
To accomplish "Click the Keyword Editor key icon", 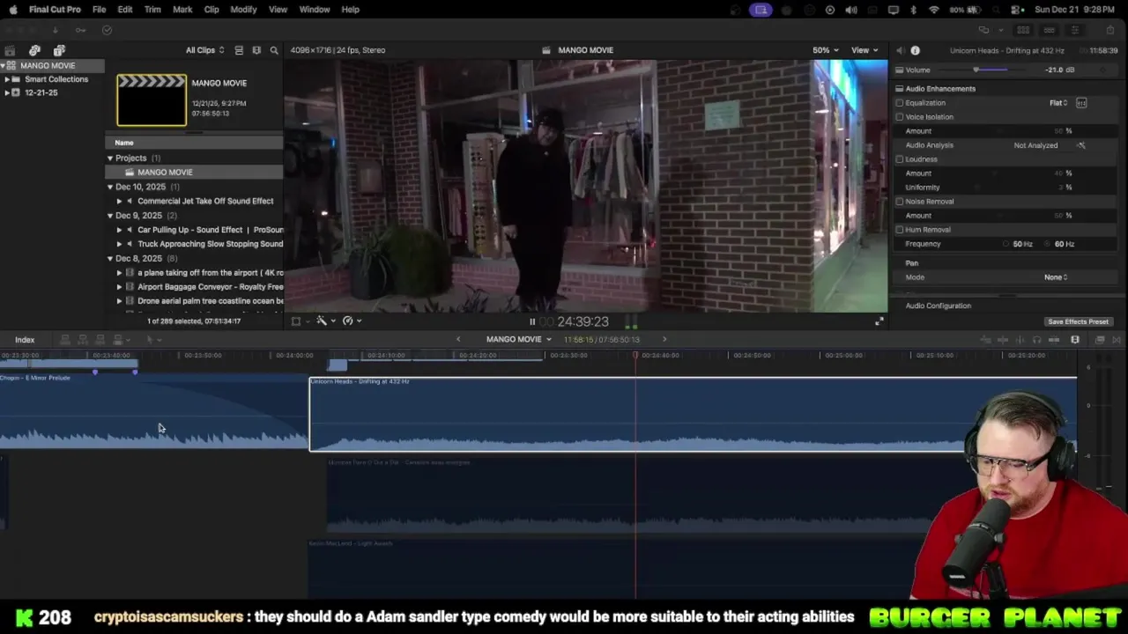I will 80,30.
